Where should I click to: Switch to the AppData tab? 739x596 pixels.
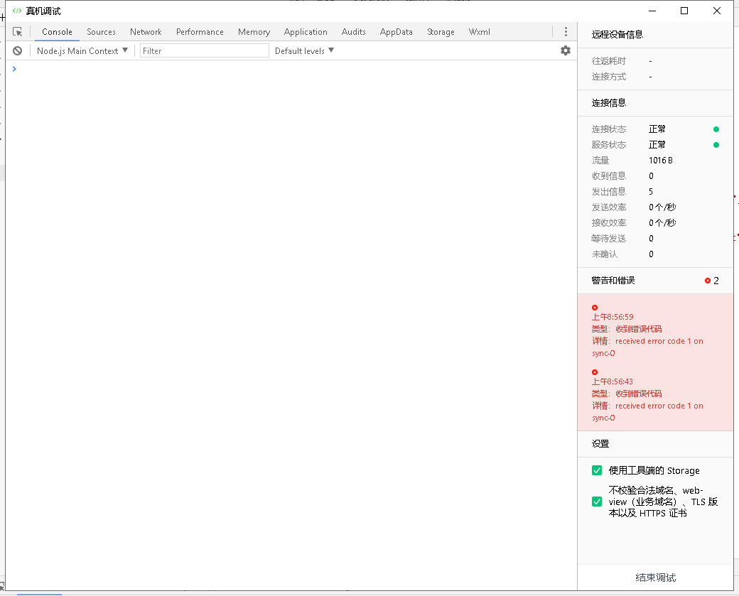pos(396,32)
